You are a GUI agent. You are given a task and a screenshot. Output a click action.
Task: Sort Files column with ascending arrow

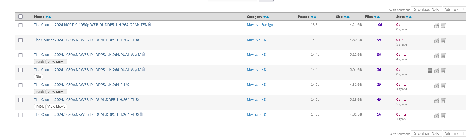[378, 17]
